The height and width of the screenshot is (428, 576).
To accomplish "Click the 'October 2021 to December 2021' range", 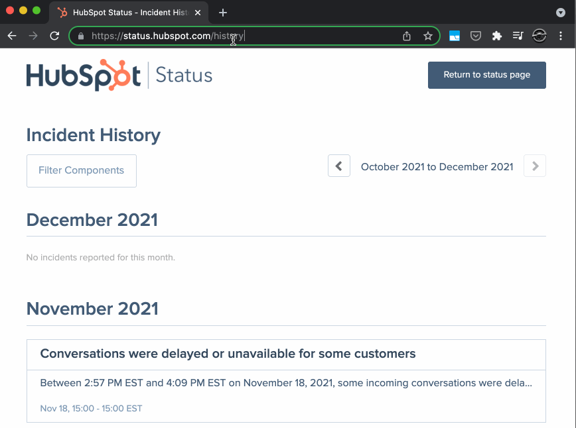I will pyautogui.click(x=437, y=167).
